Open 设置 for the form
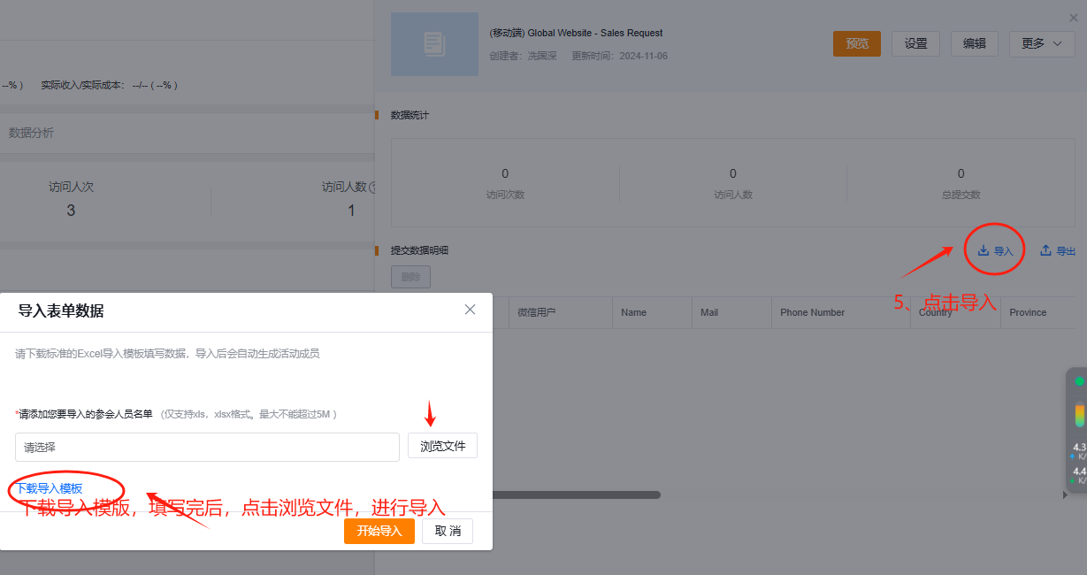This screenshot has width=1087, height=575. coord(915,43)
